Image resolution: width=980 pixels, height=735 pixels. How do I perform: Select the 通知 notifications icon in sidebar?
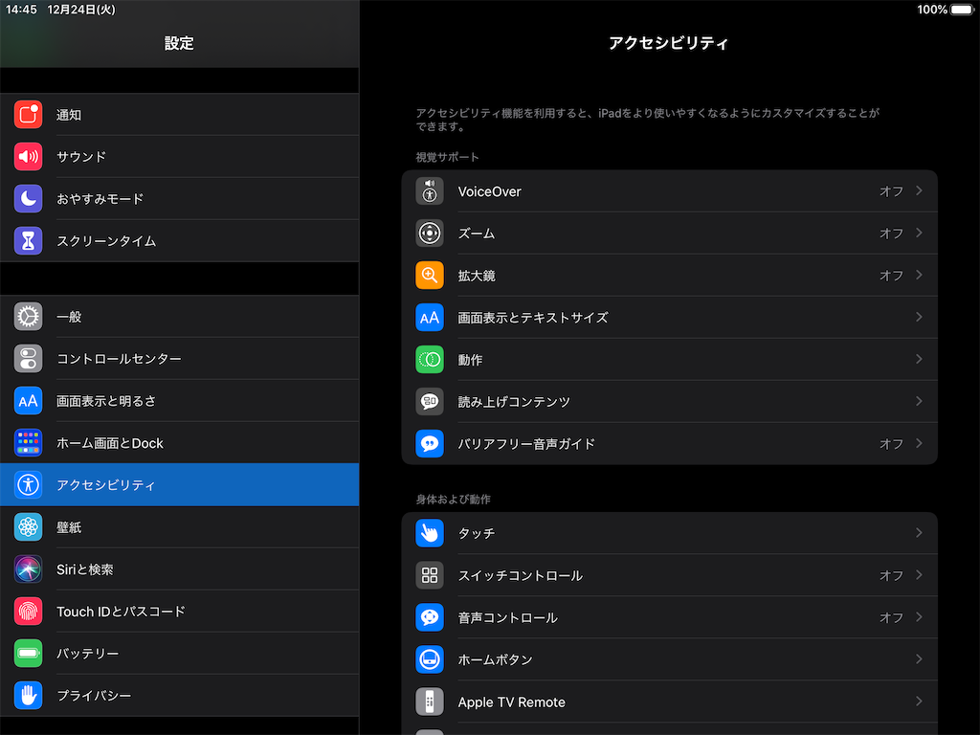(x=28, y=114)
